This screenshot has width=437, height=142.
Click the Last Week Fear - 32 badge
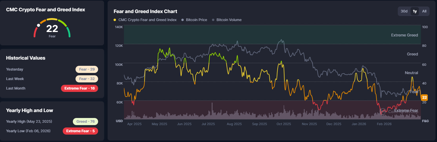click(x=87, y=79)
